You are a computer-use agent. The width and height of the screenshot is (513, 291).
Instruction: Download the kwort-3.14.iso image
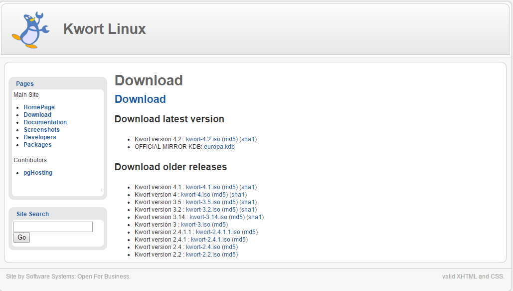208,217
